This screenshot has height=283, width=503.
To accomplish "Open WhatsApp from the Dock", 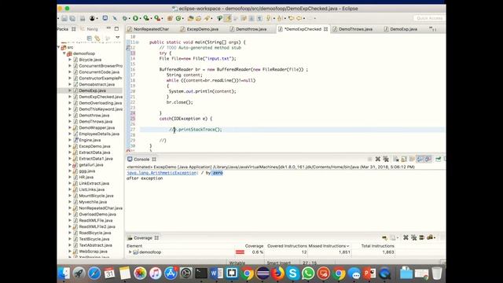I will 308,274.
